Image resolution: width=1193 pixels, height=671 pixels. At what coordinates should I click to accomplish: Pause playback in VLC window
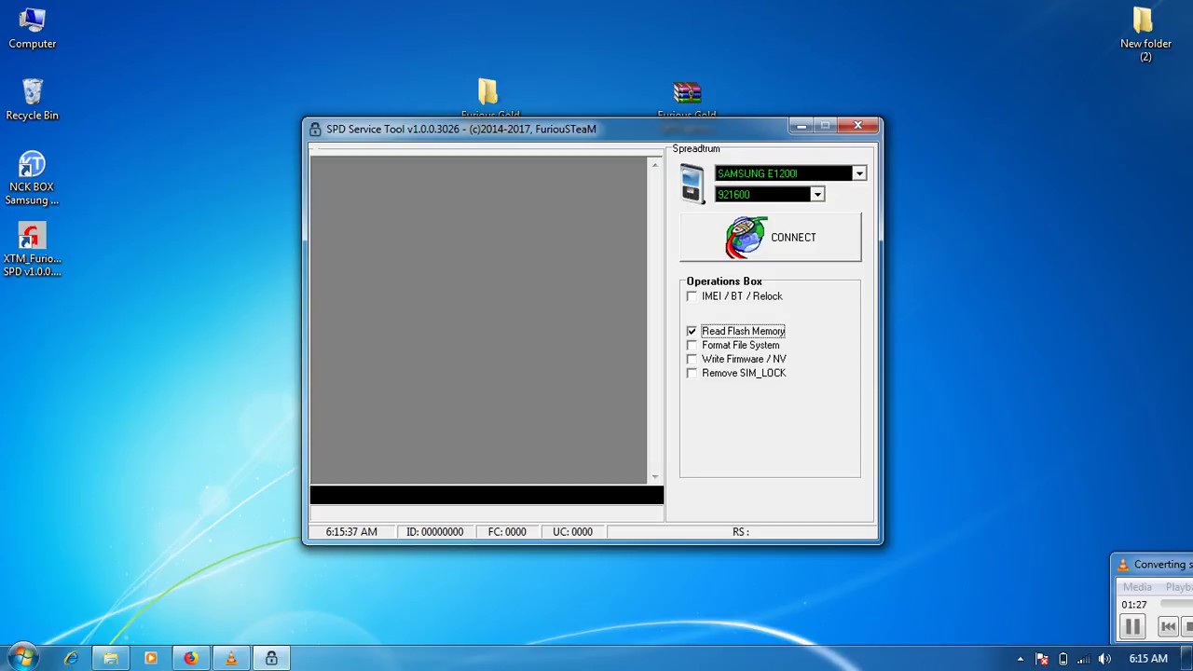tap(1131, 627)
